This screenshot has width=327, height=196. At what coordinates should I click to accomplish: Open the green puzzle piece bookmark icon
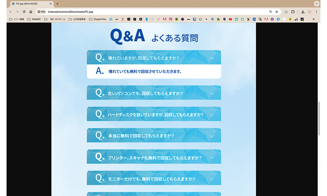coord(218,19)
